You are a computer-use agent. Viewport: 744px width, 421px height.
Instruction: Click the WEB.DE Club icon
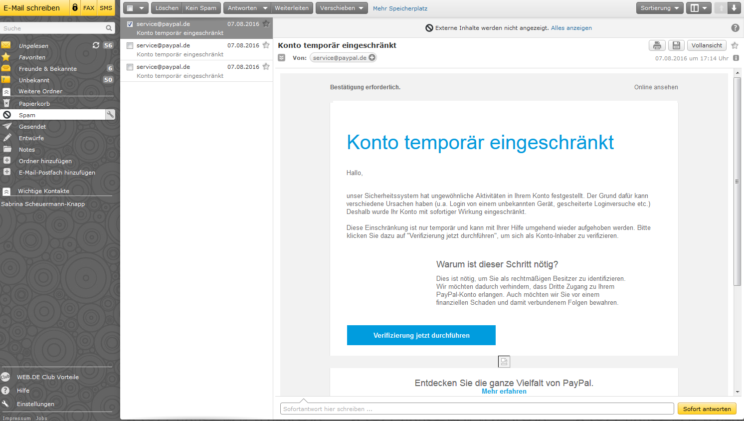click(5, 377)
